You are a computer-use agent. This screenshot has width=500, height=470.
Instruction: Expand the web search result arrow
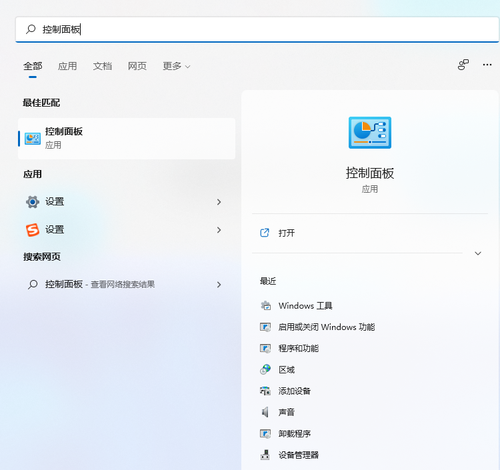pos(219,285)
